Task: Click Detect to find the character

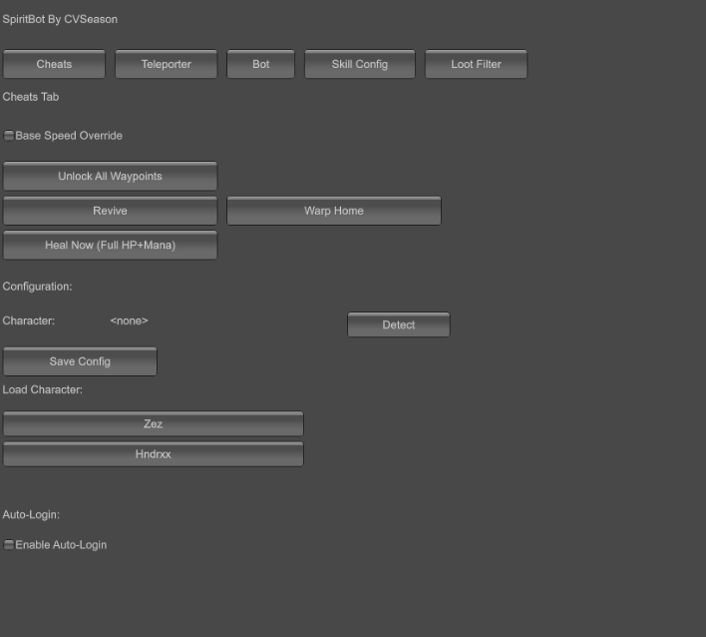Action: click(x=398, y=325)
